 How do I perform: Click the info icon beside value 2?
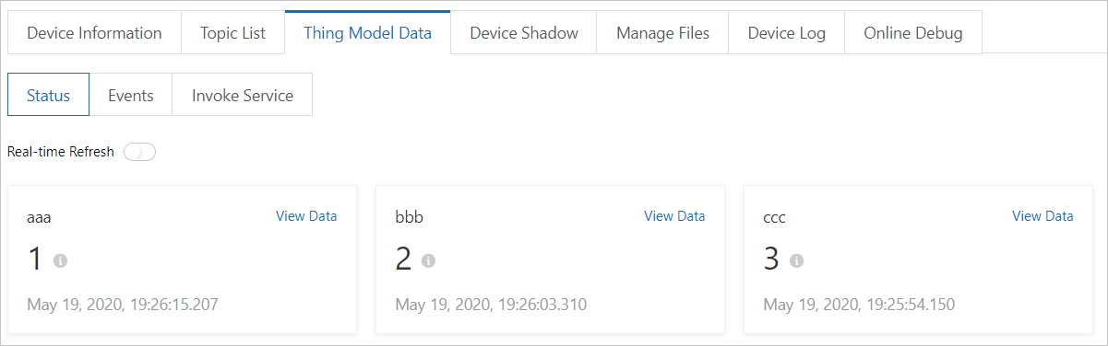(x=428, y=261)
